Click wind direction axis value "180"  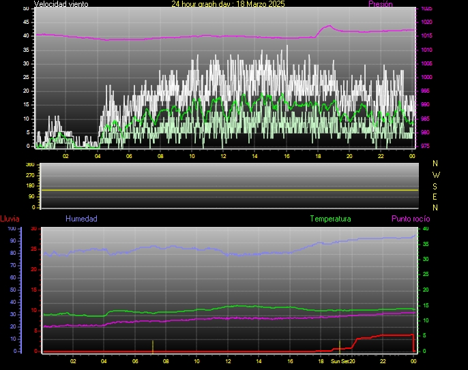30,186
